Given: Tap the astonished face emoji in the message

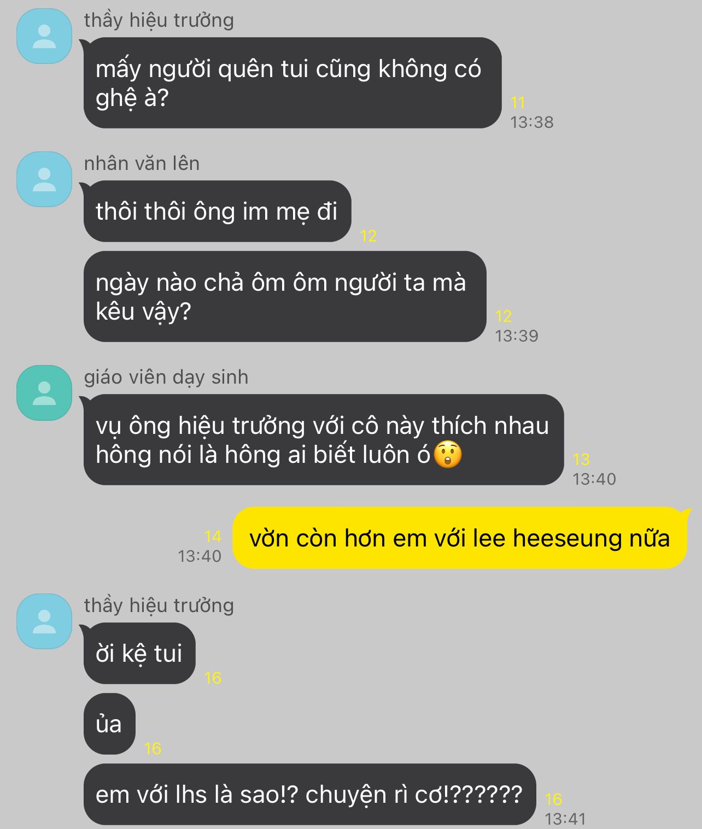Looking at the screenshot, I should pos(448,454).
